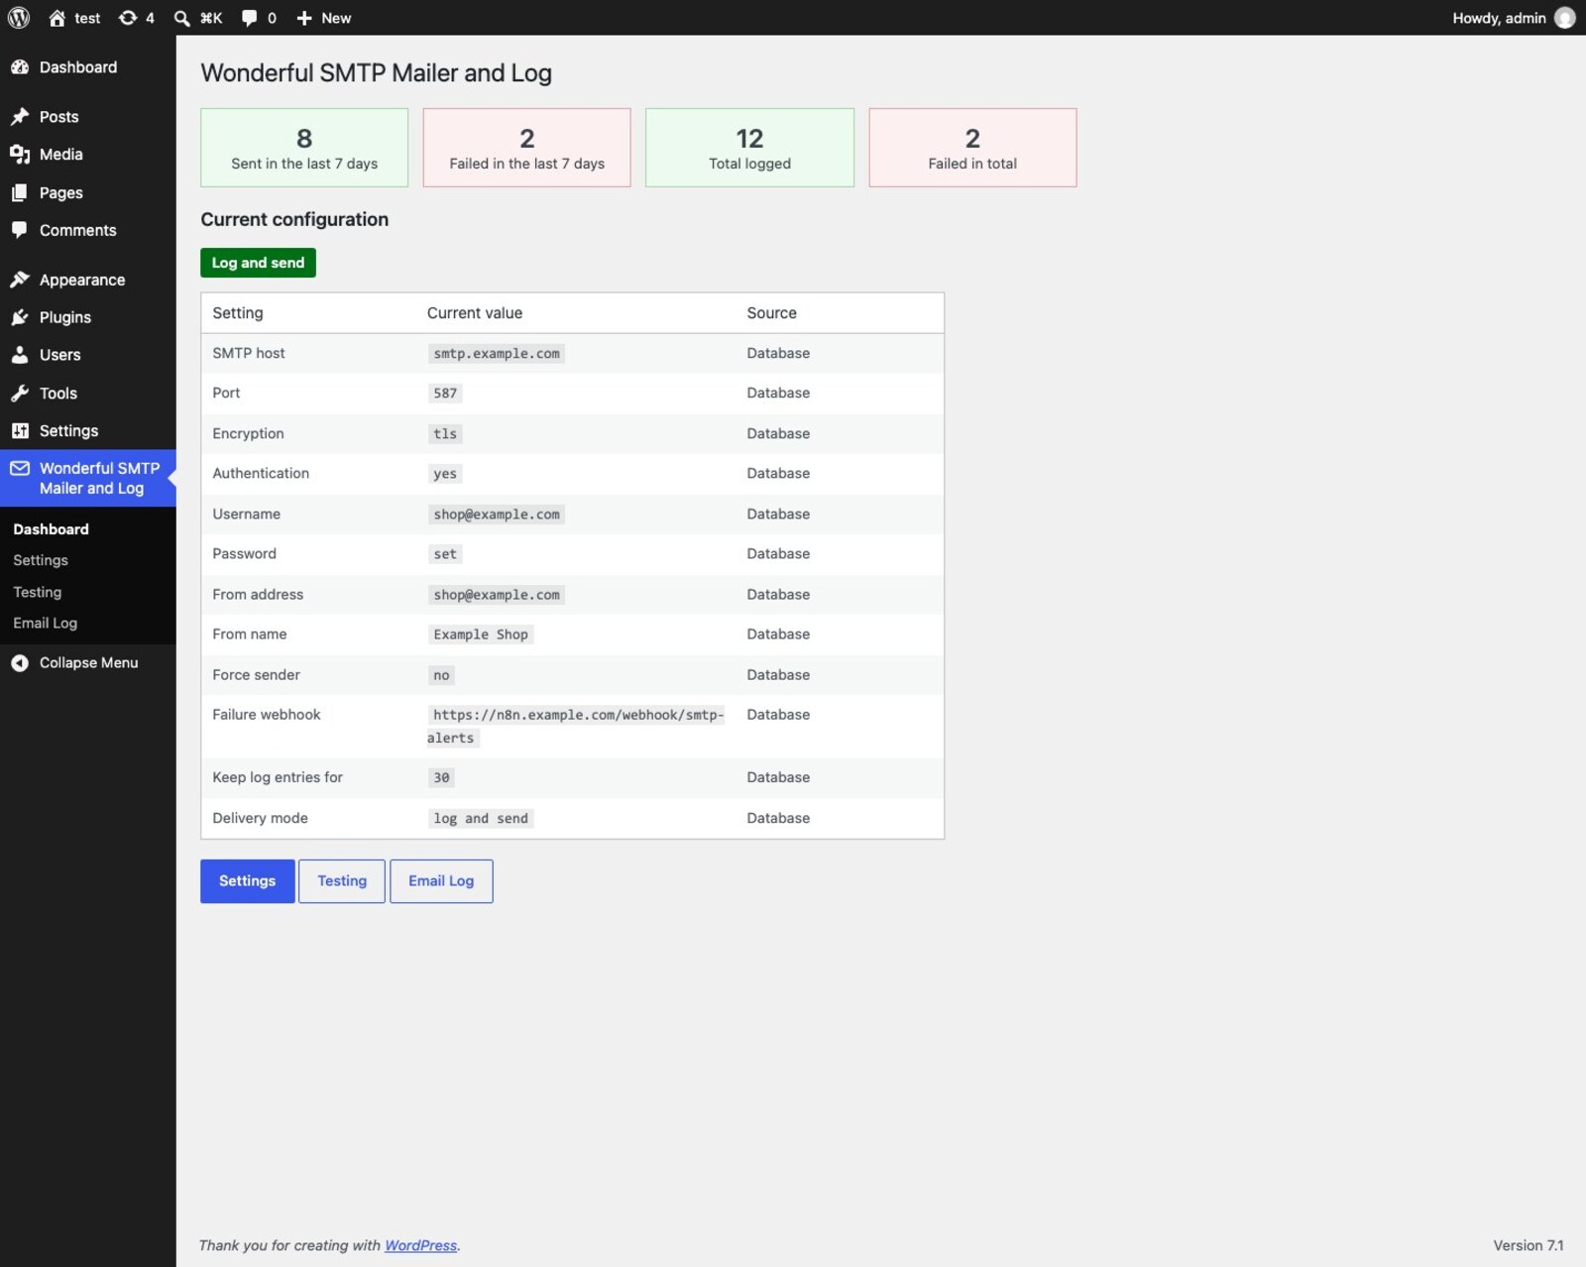Click the Failed in total stat card
This screenshot has height=1267, width=1586.
click(x=972, y=148)
